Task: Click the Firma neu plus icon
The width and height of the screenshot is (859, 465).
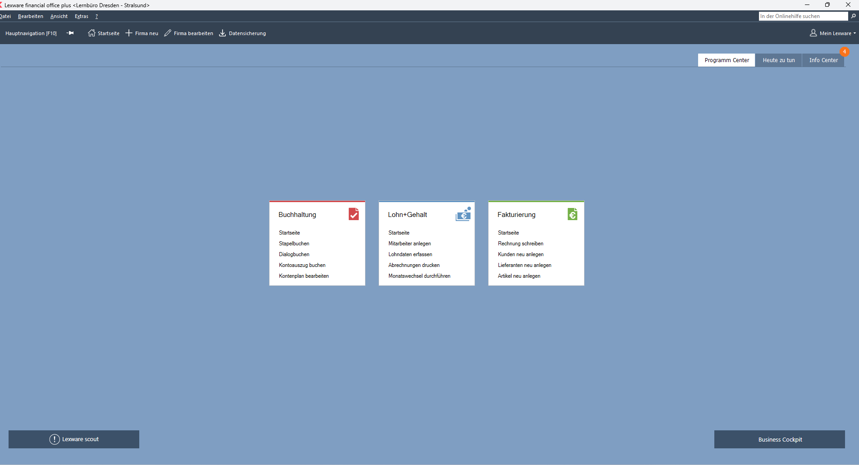Action: coord(129,33)
